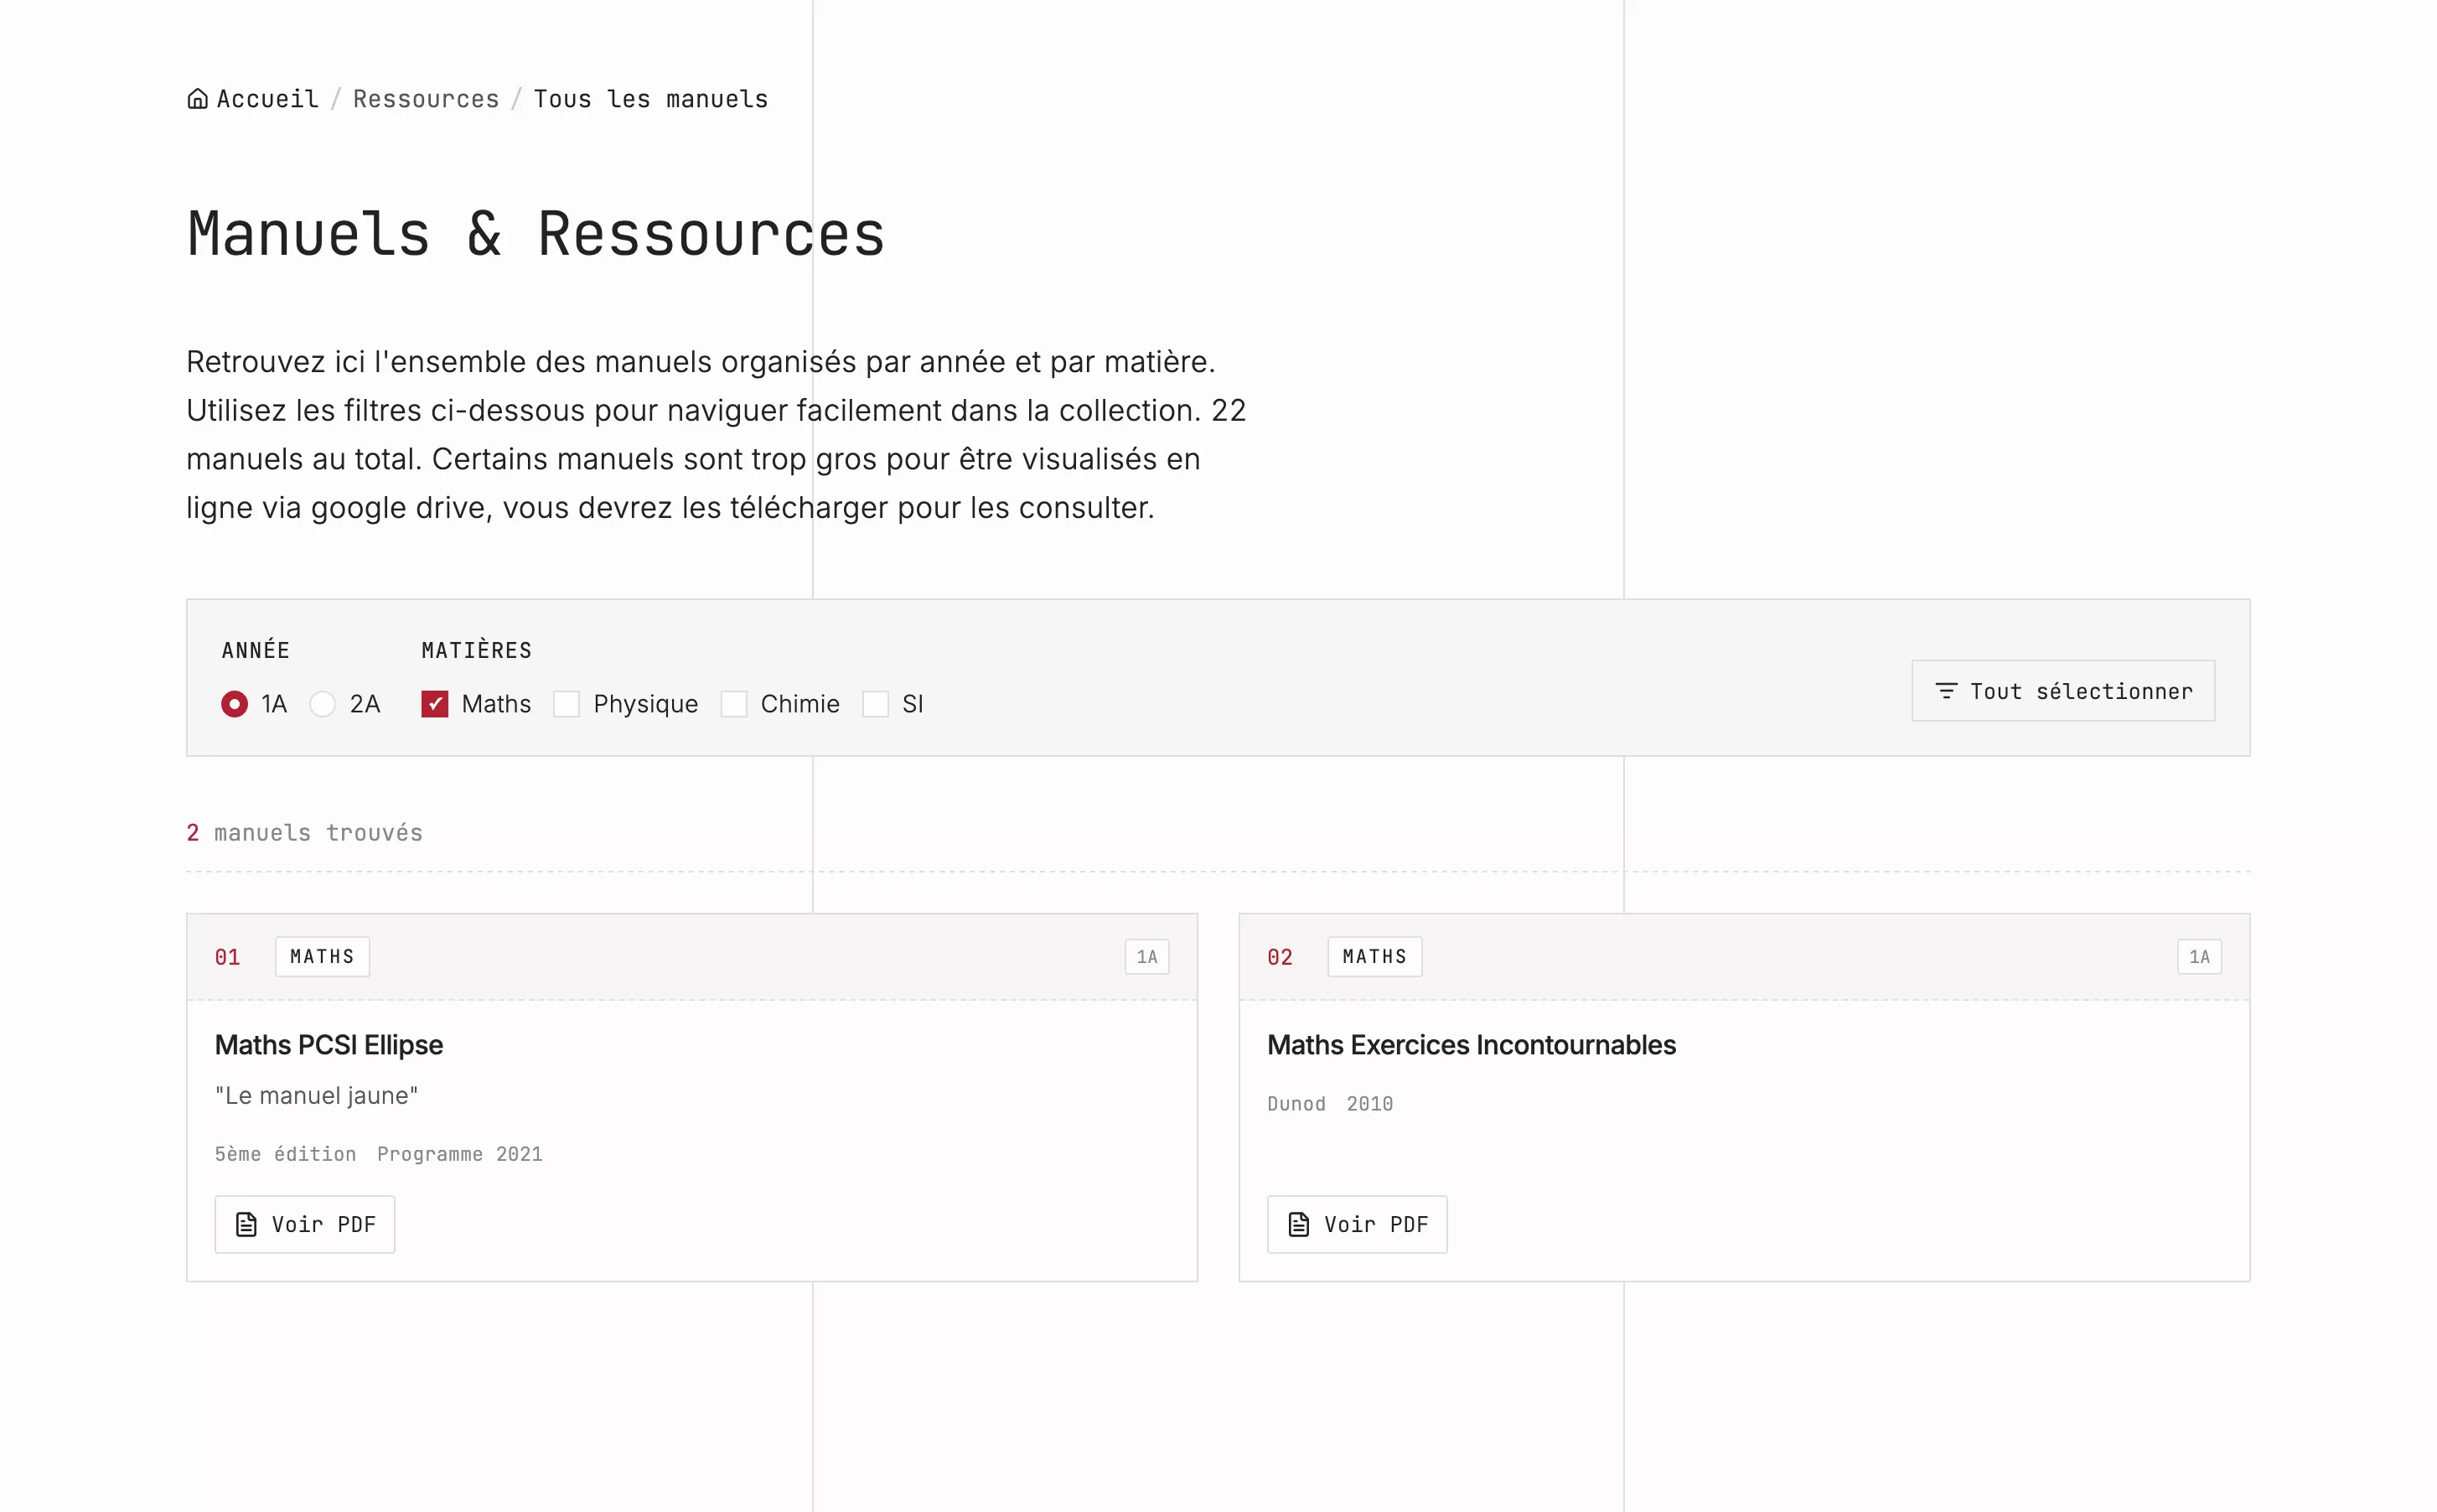Click the Maths PCSI Ellipse title
Image resolution: width=2437 pixels, height=1512 pixels.
pos(329,1045)
